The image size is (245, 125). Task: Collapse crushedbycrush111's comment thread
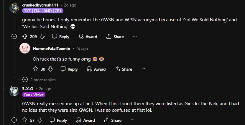[14, 37]
